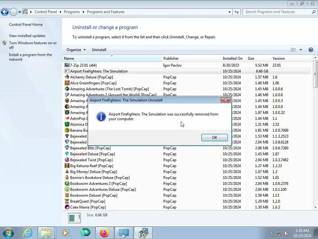This screenshot has height=239, width=318.
Task: Open Install a program from the network
Action: (30, 57)
